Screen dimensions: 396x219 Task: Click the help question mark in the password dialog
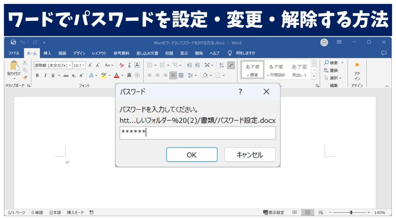240,91
